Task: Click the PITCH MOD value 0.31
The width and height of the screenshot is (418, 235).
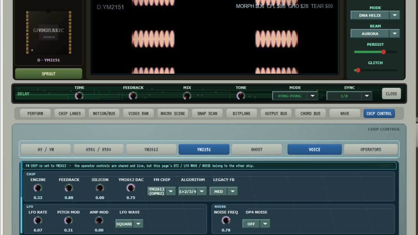Action: click(68, 230)
